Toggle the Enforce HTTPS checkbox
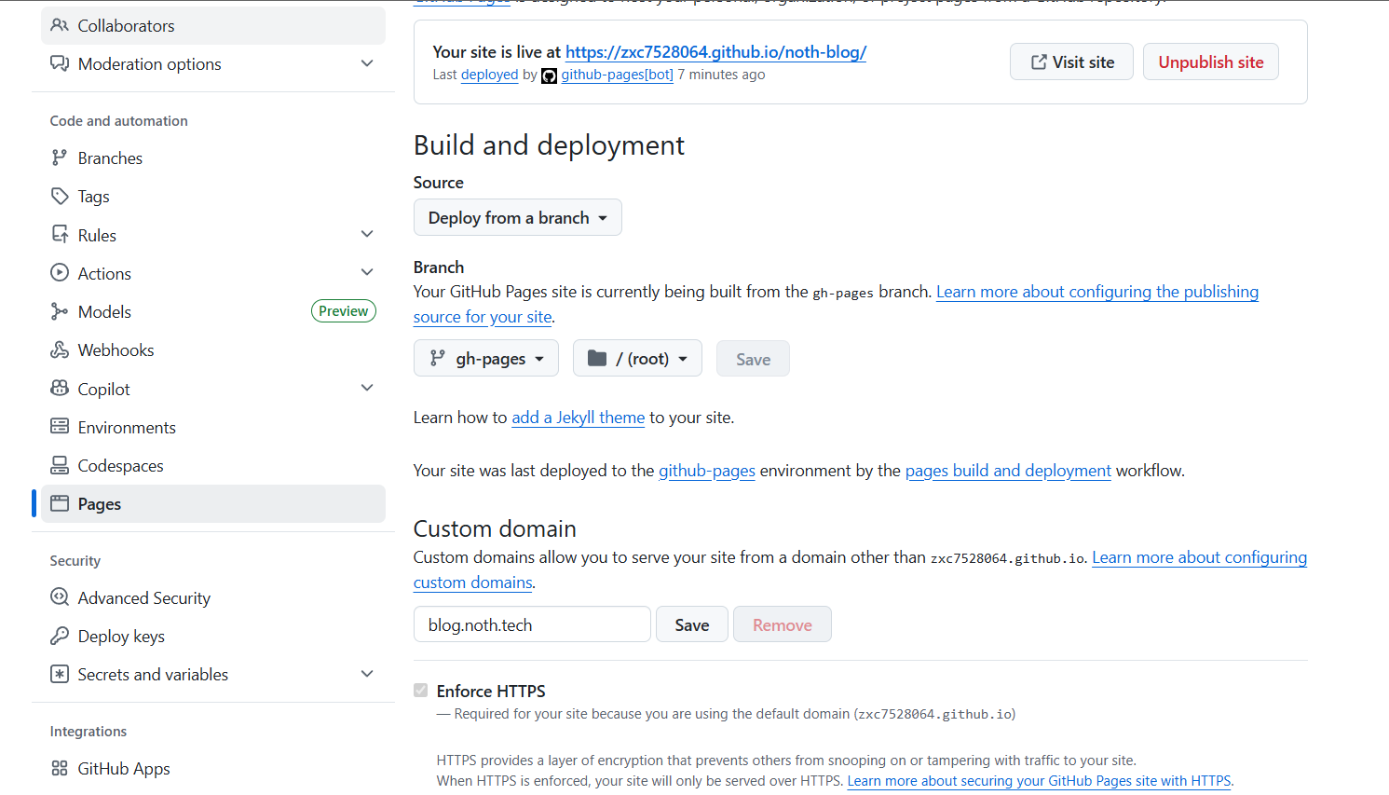Image resolution: width=1389 pixels, height=795 pixels. [421, 691]
